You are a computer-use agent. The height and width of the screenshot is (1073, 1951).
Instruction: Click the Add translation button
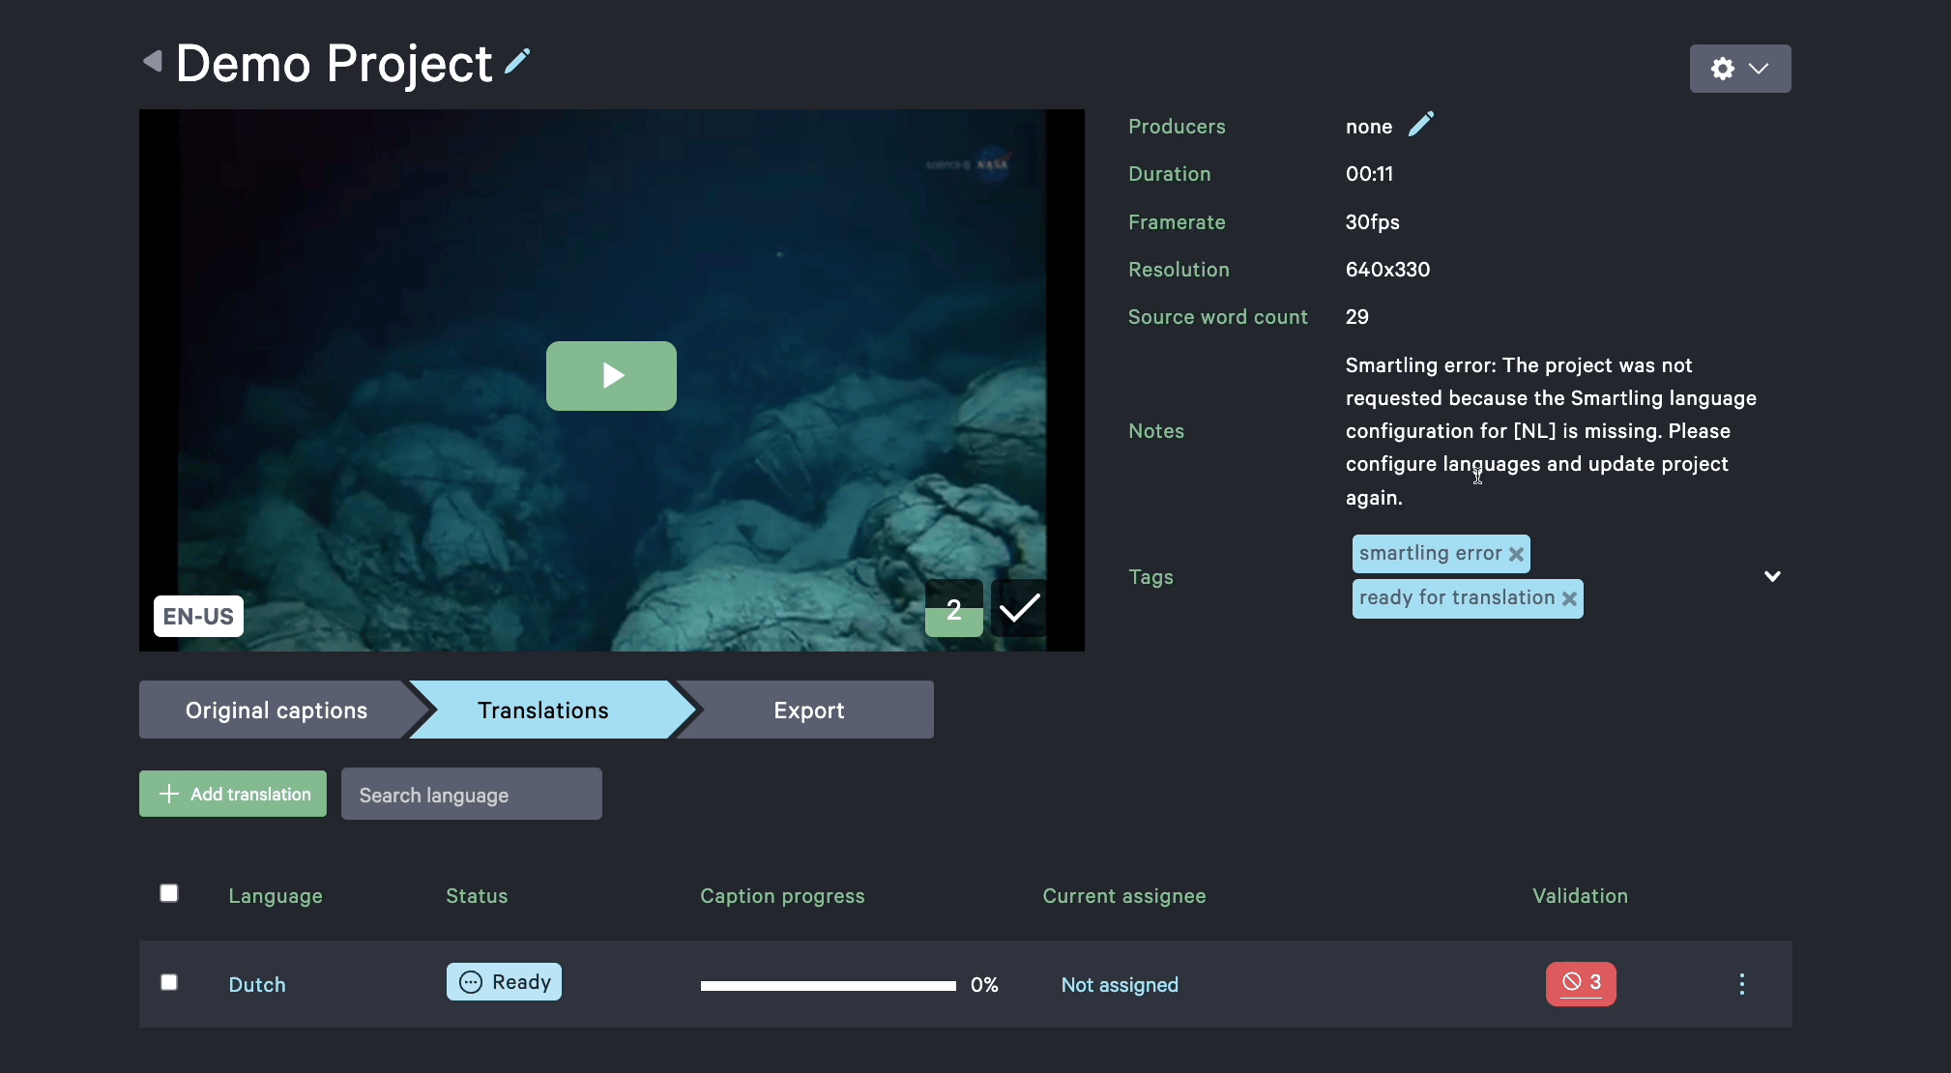233,794
